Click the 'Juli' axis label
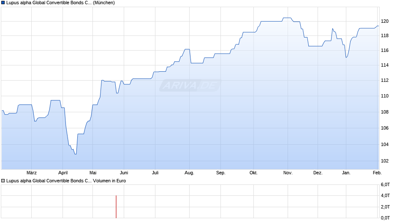The width and height of the screenshot is (397, 222). (155, 173)
